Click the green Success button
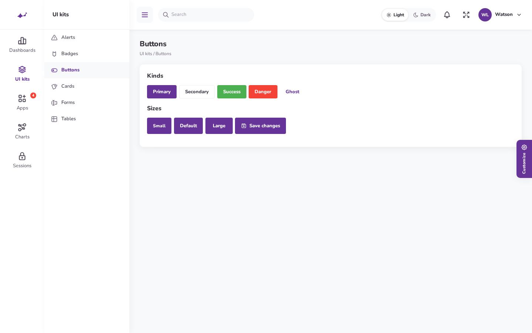Viewport: 532px width, 333px height. tap(232, 92)
